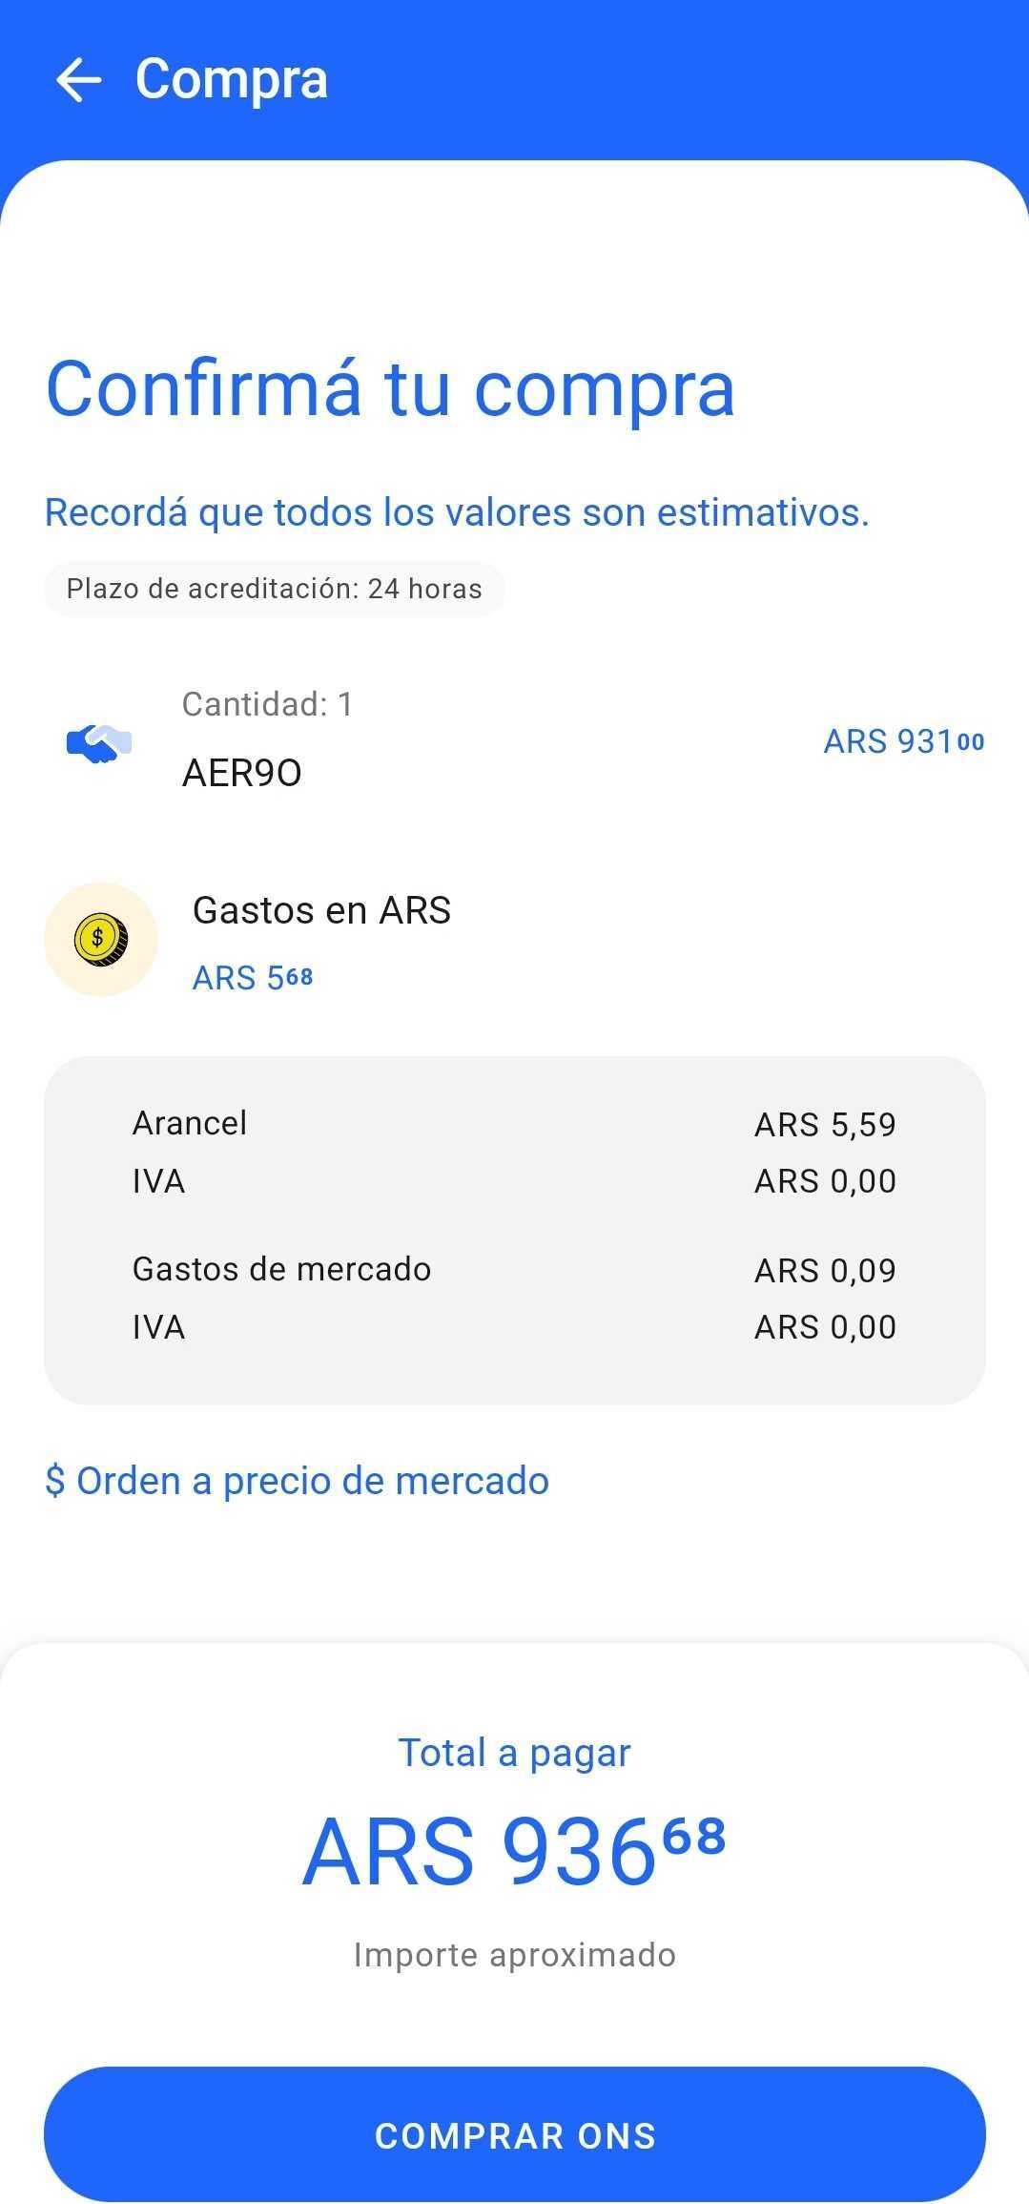Tap the Gastos en ARS label
The width and height of the screenshot is (1029, 2204).
(322, 910)
